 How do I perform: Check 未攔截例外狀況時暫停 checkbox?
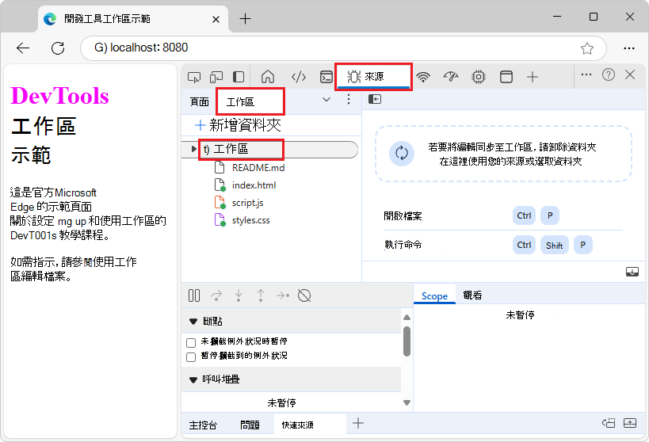[x=191, y=343]
